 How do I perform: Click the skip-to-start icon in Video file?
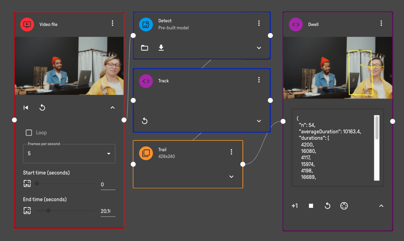(x=26, y=108)
